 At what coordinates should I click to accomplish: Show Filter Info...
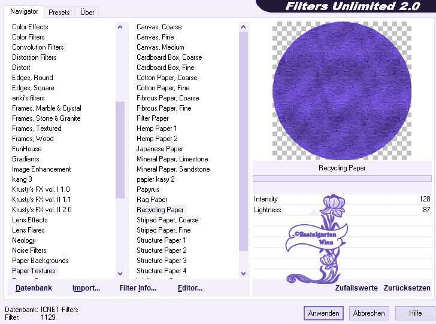(x=138, y=288)
